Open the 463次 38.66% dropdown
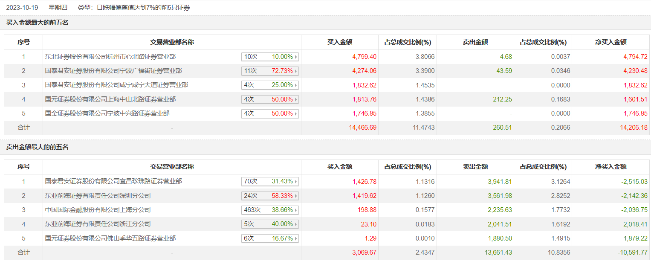The width and height of the screenshot is (651, 264). (x=270, y=210)
